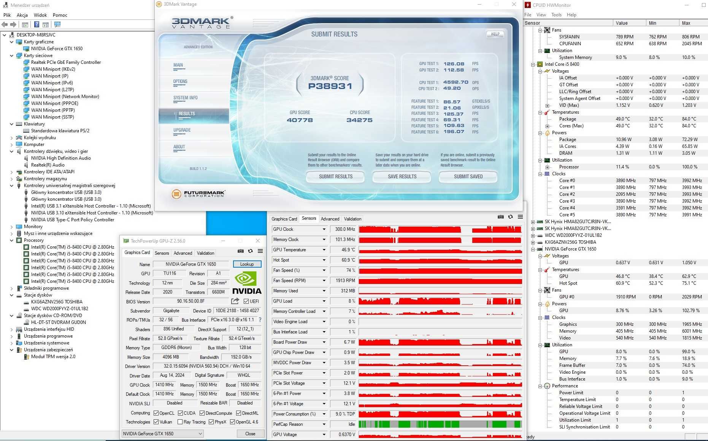Viewport: 708px width, 441px height.
Task: Toggle the OpenGL 4.6 checkbox
Action: (x=232, y=422)
